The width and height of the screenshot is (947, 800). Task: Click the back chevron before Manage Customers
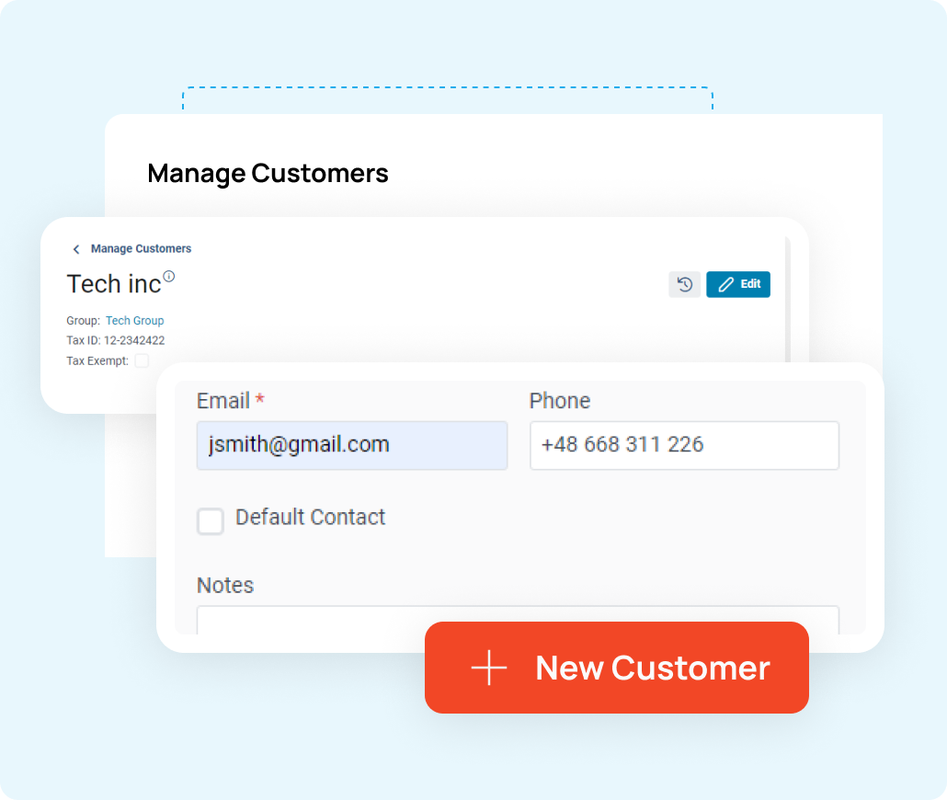[76, 249]
